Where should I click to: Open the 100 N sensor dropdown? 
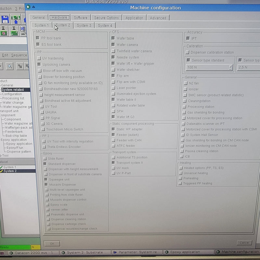point(209,67)
